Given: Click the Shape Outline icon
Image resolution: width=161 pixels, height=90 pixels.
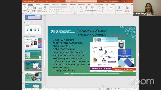Looking at the screenshot, I should coord(103,9).
